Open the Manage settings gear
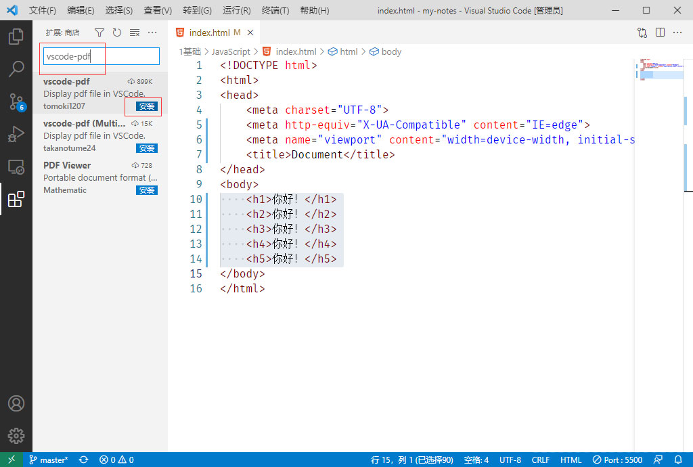This screenshot has width=693, height=467. pos(16,436)
